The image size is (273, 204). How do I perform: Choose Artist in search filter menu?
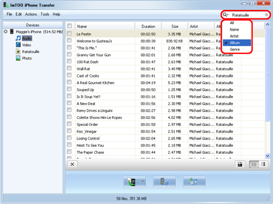(x=237, y=36)
